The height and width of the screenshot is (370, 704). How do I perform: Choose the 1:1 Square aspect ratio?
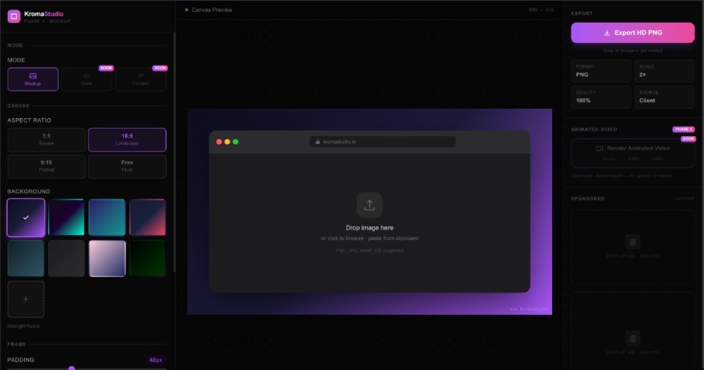pyautogui.click(x=46, y=140)
